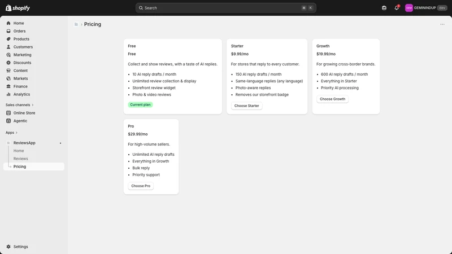Click the Choose Pro button
452x254 pixels.
point(141,186)
